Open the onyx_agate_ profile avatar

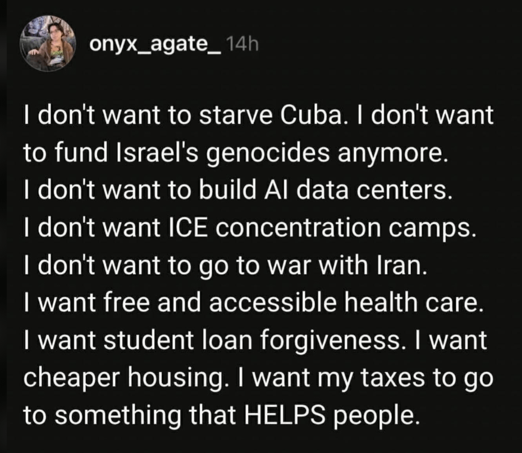48,43
